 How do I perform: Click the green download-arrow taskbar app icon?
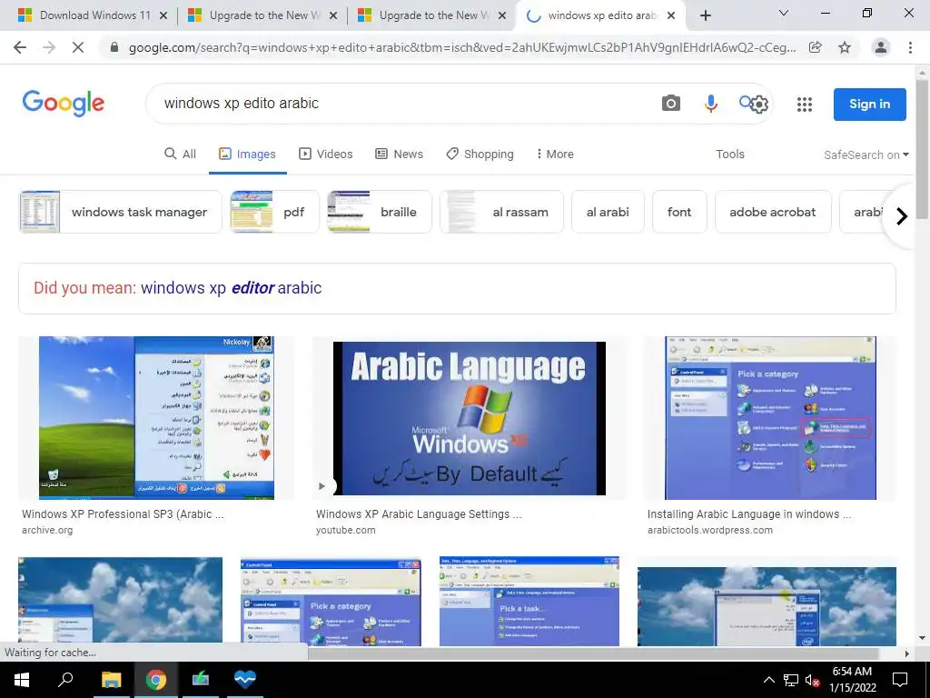tap(200, 680)
